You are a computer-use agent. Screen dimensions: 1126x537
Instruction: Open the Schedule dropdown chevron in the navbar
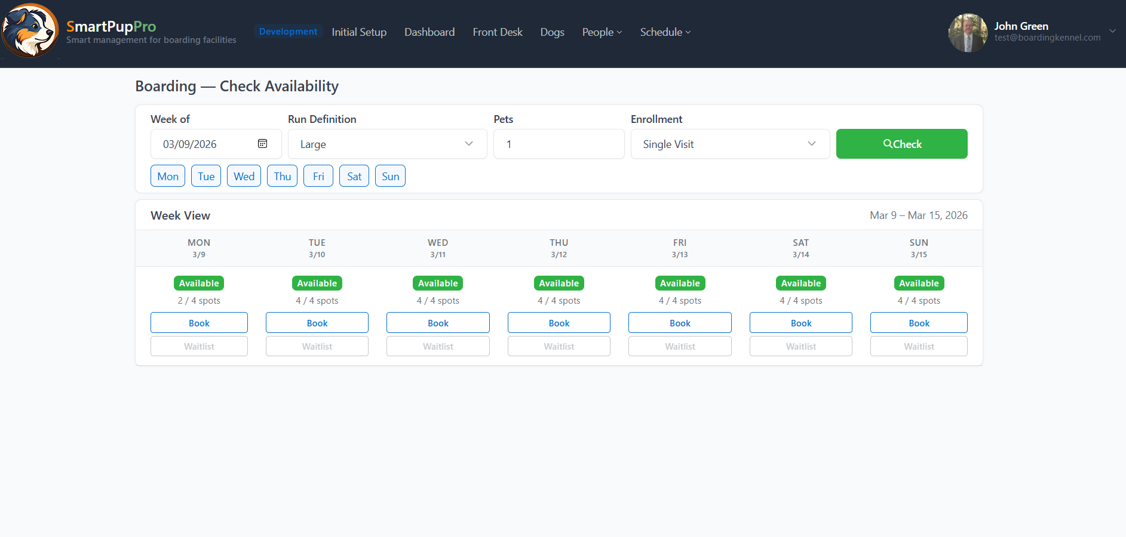pos(688,32)
